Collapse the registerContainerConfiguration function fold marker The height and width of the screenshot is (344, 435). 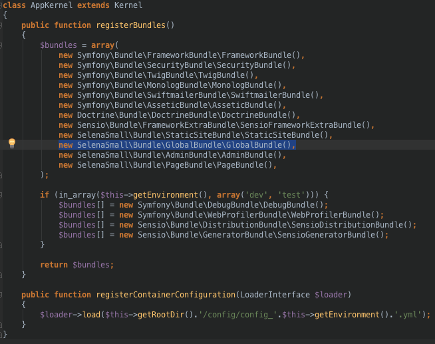[x=1, y=295]
